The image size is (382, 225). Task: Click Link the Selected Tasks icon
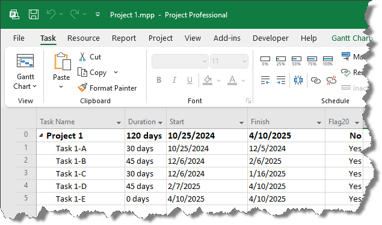click(315, 80)
